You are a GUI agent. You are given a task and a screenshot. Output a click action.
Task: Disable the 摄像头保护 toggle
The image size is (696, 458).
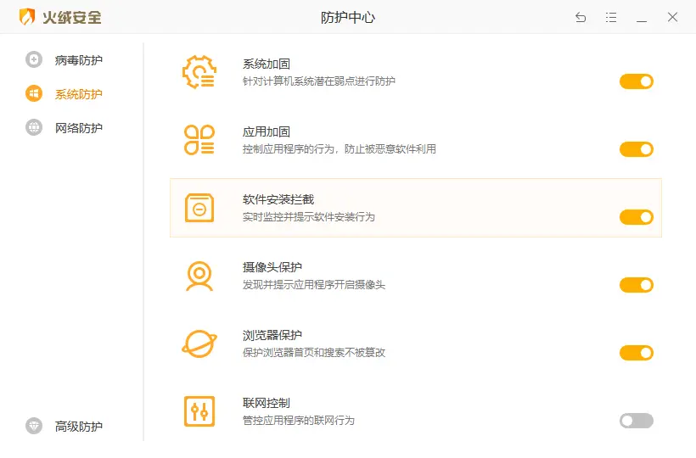636,285
